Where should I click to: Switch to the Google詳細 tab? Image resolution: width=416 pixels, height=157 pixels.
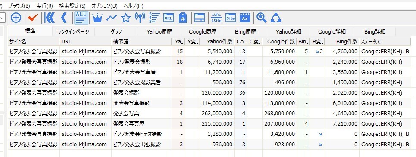pos(332,32)
